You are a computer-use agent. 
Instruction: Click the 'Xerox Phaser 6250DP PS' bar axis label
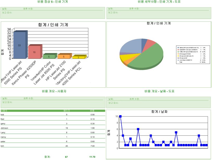click(x=24, y=73)
